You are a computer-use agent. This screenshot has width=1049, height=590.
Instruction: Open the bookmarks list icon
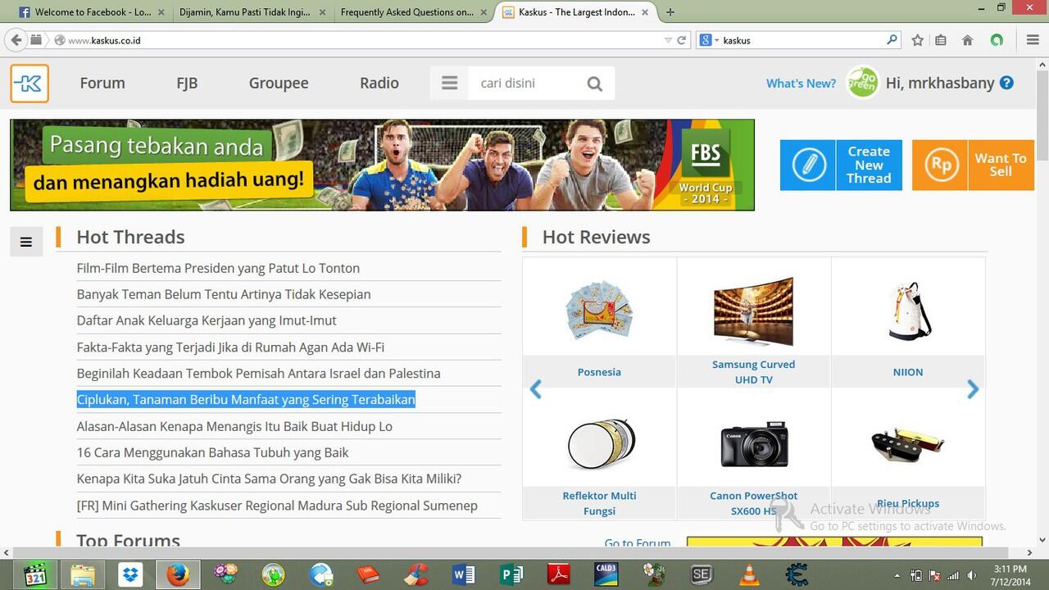[x=941, y=39]
